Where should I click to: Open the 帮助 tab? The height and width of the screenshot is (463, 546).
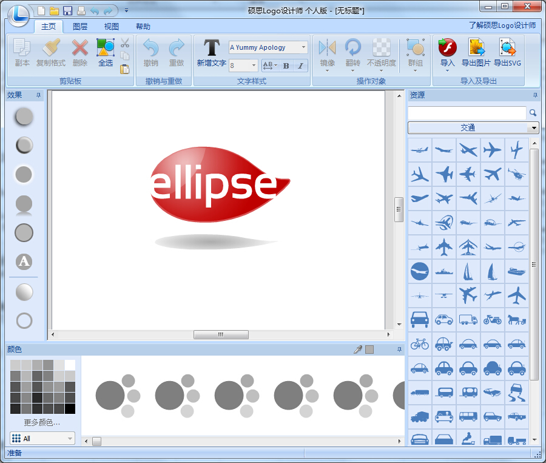point(143,27)
